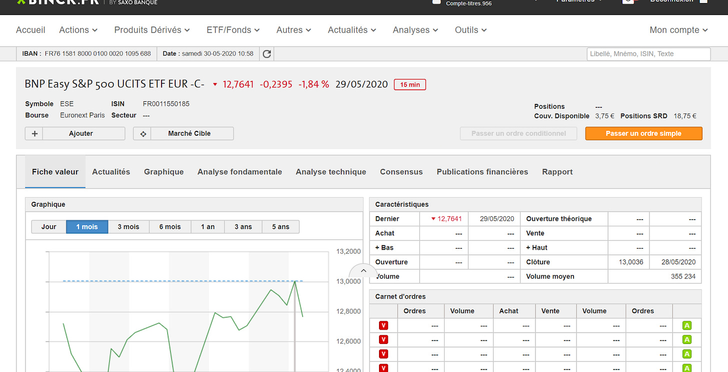Screen dimensions: 728x372
Task: Expand the Autres menu
Action: point(293,30)
